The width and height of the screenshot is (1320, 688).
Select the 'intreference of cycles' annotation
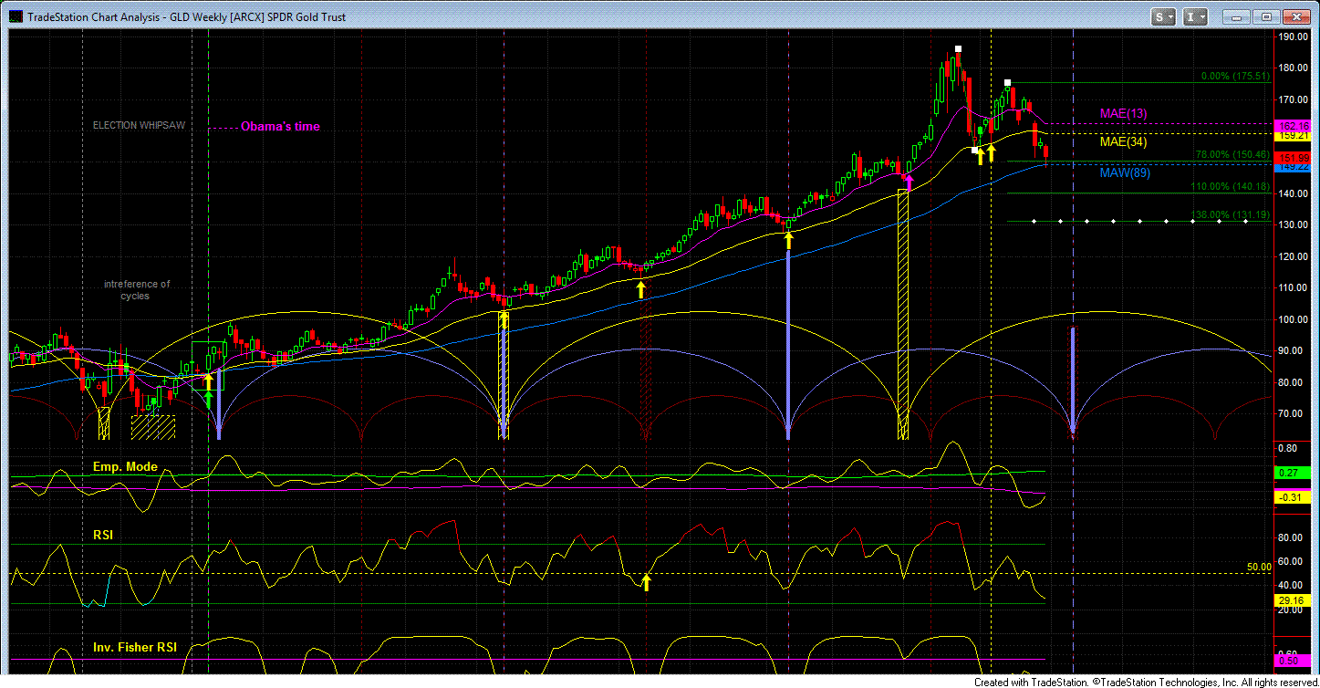coord(136,290)
